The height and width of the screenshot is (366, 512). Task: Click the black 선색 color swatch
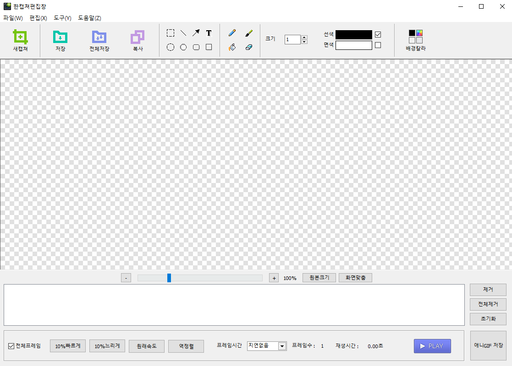353,35
